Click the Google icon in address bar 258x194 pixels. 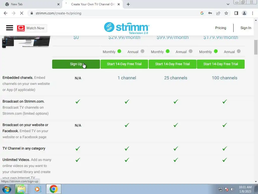pyautogui.click(x=202, y=13)
